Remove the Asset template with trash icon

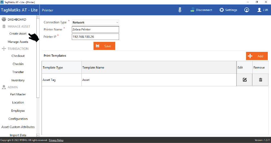point(260,80)
